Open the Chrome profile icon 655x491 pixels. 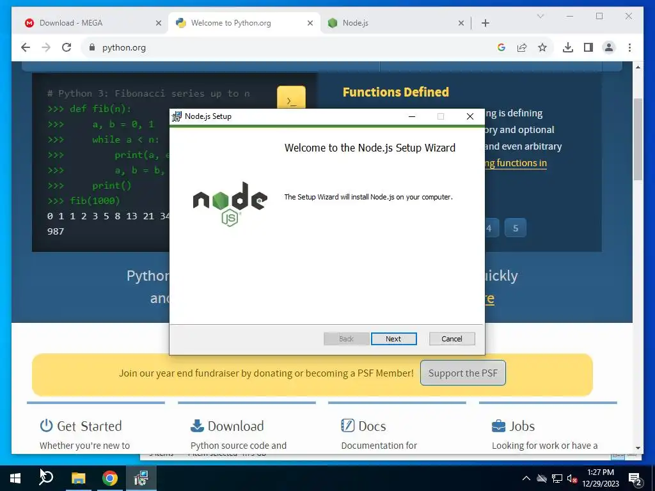(609, 47)
